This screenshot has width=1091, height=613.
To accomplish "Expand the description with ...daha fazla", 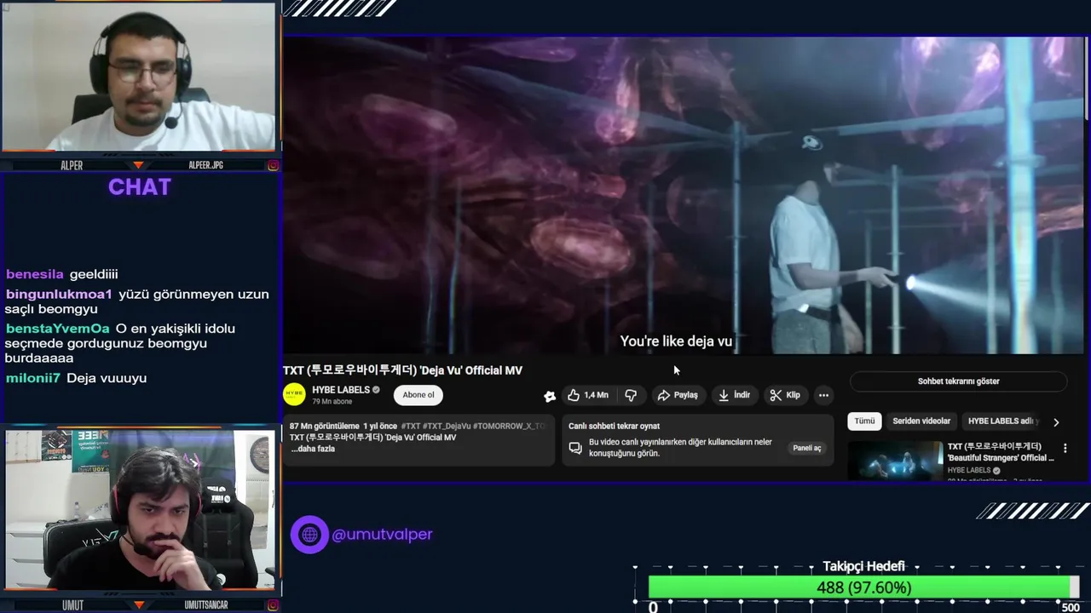I will pyautogui.click(x=313, y=449).
